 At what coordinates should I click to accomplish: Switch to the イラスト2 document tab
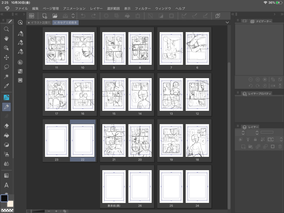pos(39,23)
